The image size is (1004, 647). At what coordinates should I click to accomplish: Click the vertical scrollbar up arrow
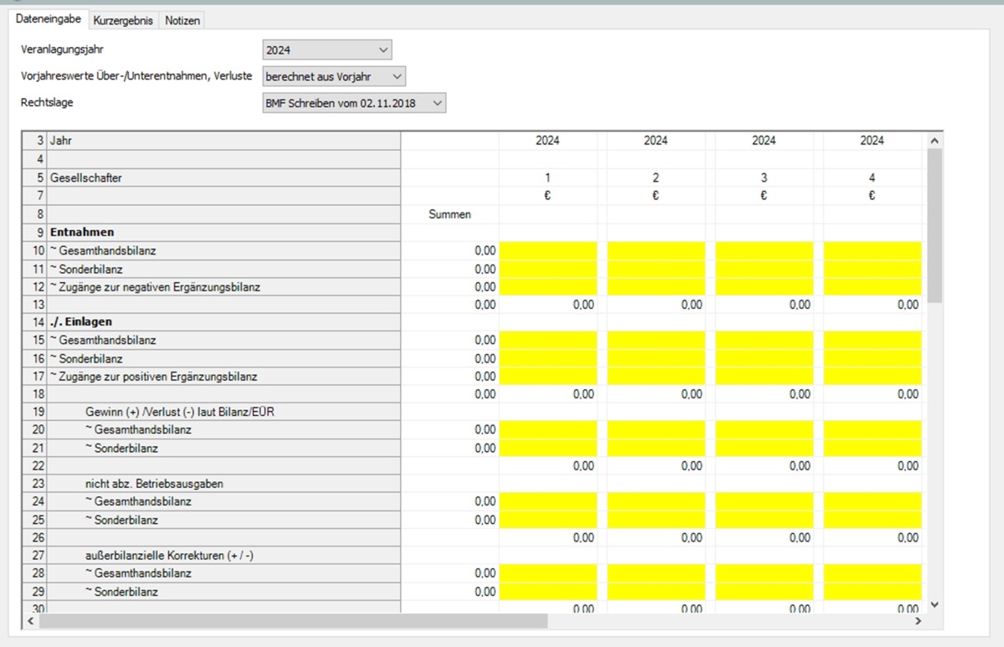[x=935, y=141]
